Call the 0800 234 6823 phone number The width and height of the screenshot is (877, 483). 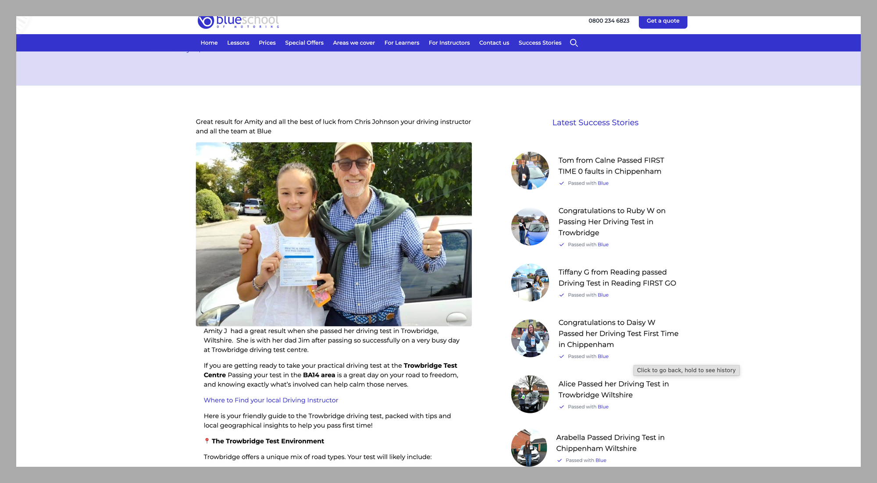609,21
